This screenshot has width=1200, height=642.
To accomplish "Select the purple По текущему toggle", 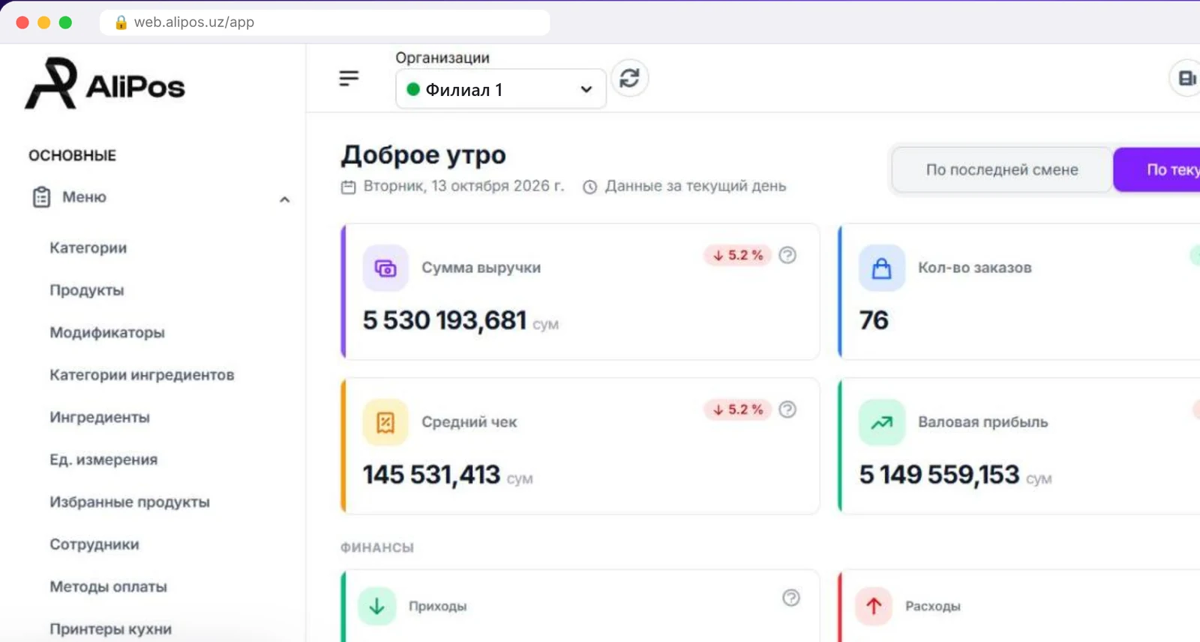I will coord(1157,169).
